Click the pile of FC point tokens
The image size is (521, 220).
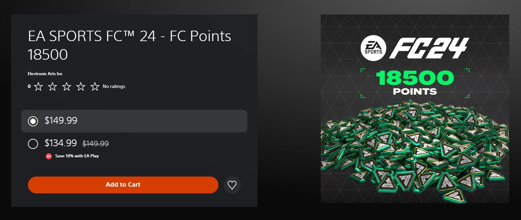[x=415, y=152]
